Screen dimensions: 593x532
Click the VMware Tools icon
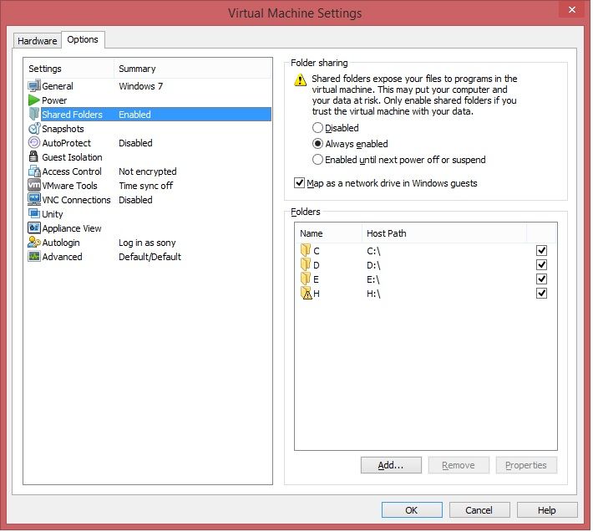(x=34, y=186)
